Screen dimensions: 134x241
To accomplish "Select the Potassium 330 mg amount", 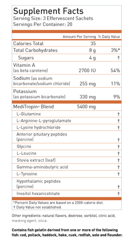I will point(88,97).
